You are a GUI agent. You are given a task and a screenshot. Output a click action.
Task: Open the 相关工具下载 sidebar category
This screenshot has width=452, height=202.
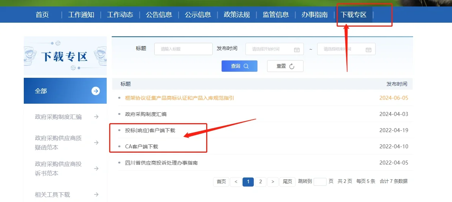point(53,194)
